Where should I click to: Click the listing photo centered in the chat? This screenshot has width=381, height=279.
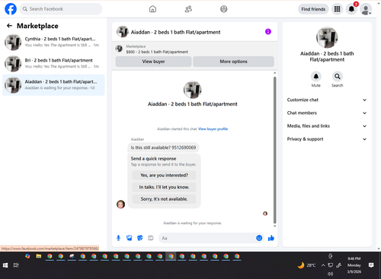(x=193, y=90)
